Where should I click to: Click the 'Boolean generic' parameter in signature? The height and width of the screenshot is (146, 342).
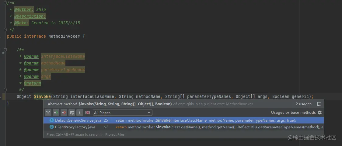(291, 96)
